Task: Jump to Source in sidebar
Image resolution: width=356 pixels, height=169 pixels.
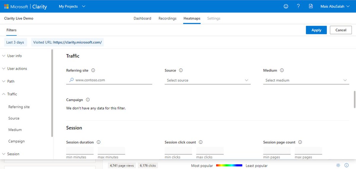Action: (14, 118)
